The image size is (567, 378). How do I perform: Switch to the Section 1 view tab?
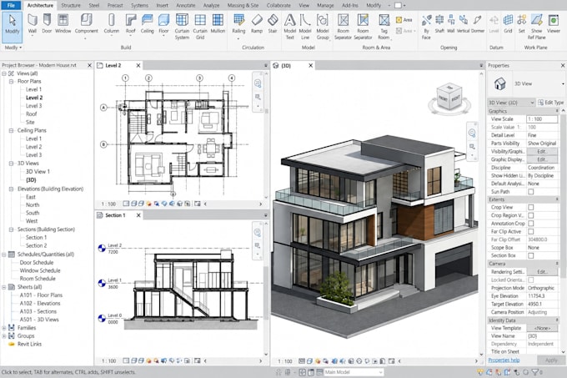point(115,215)
